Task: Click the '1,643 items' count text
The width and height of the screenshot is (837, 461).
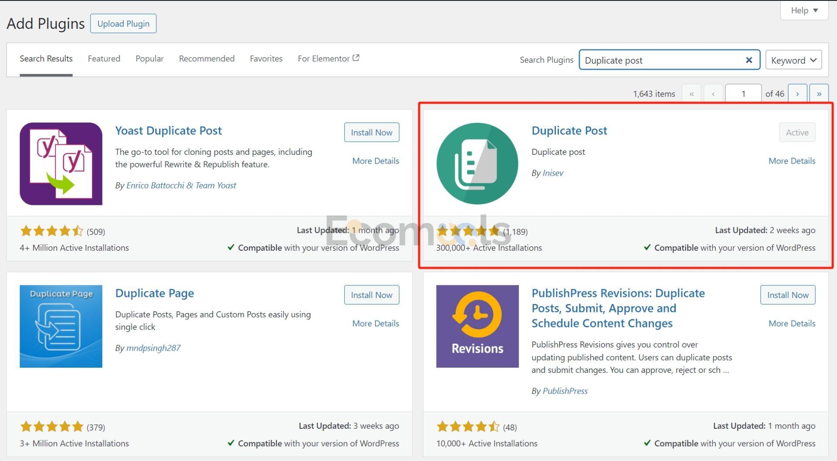Action: pyautogui.click(x=654, y=94)
